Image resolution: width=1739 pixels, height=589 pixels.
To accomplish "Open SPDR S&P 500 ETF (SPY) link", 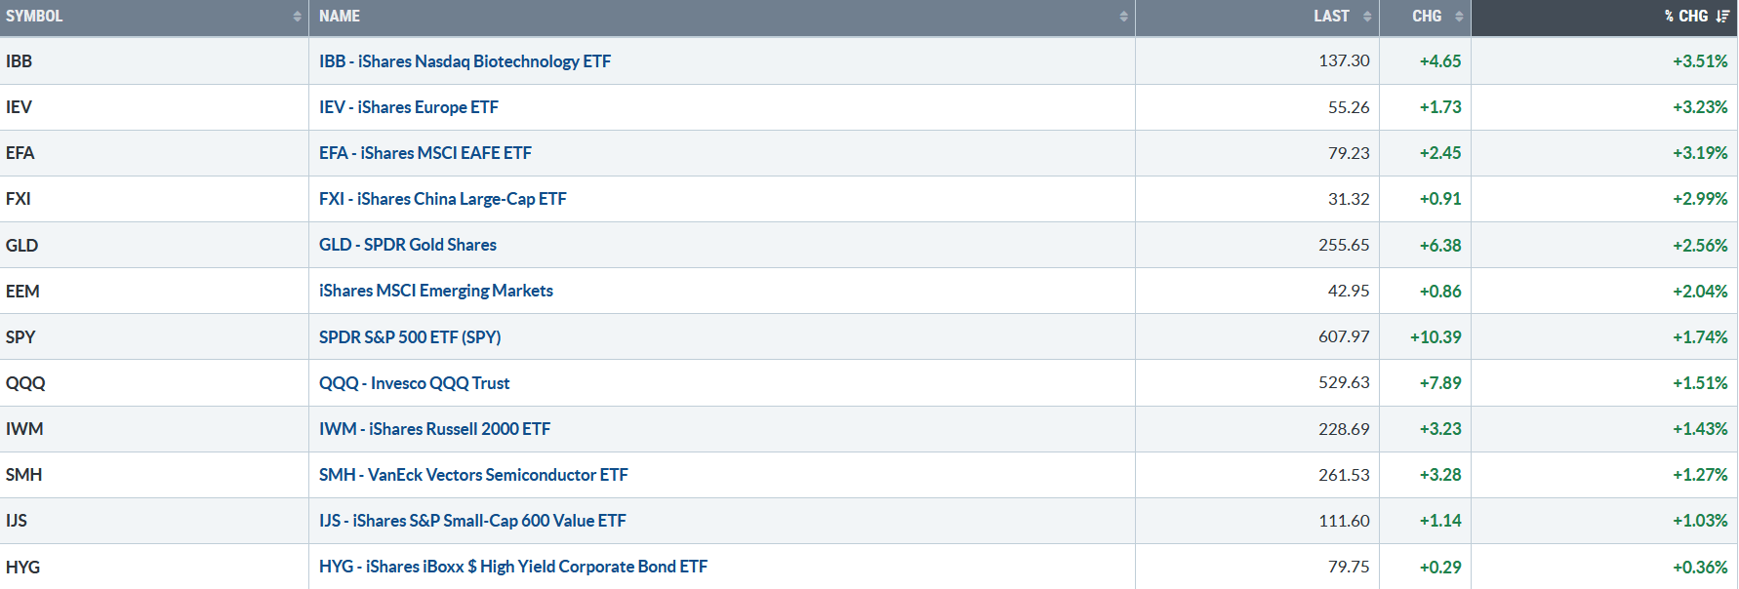I will tap(410, 337).
